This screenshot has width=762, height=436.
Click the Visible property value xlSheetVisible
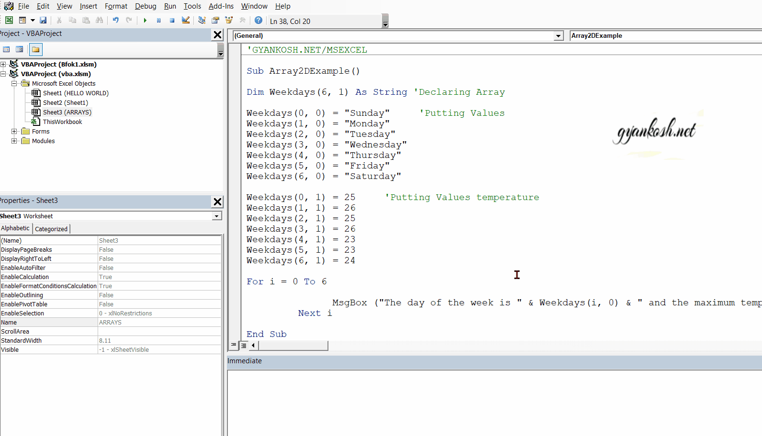click(x=159, y=350)
